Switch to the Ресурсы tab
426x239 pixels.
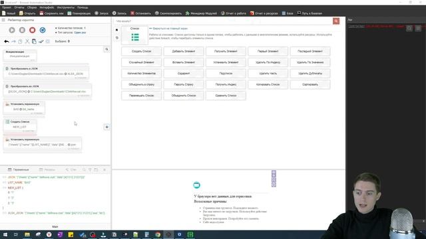(47, 170)
